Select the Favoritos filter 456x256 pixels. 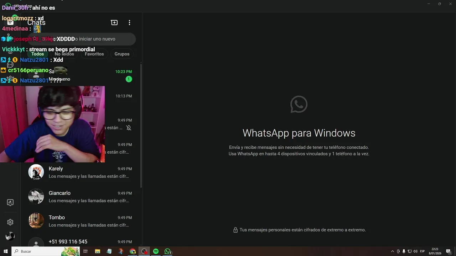point(94,54)
